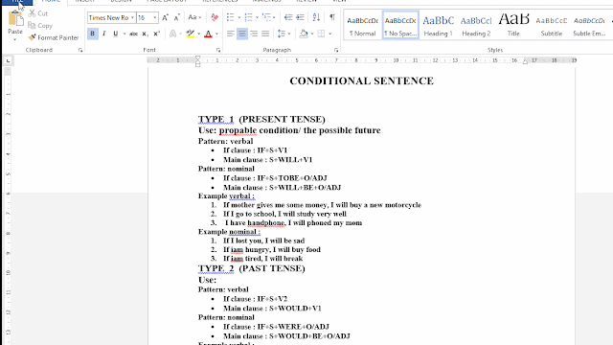
Task: Expand highlight color dropdown arrow
Action: [198, 34]
